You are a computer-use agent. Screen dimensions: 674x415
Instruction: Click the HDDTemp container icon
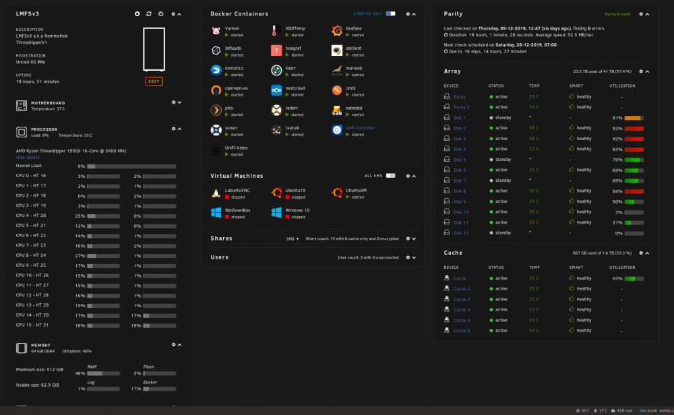click(276, 30)
